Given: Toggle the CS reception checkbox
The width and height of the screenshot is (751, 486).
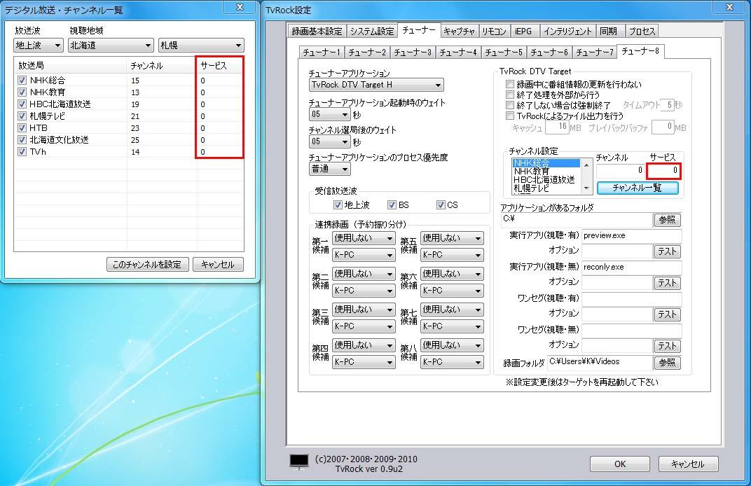Looking at the screenshot, I should coord(441,205).
